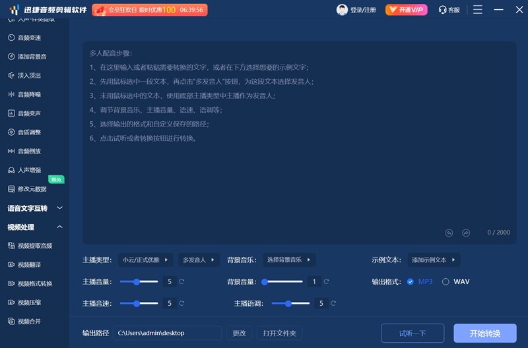528x348 pixels.
Task: Open the 主播类型 小云/正式优雅 dropdown
Action: click(x=145, y=260)
